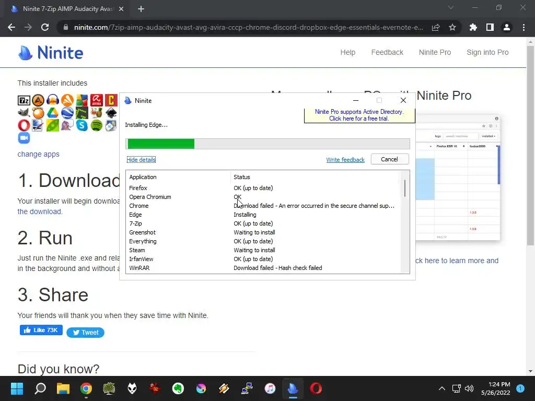Click the Pidgin purple bird icon

[x=67, y=125]
